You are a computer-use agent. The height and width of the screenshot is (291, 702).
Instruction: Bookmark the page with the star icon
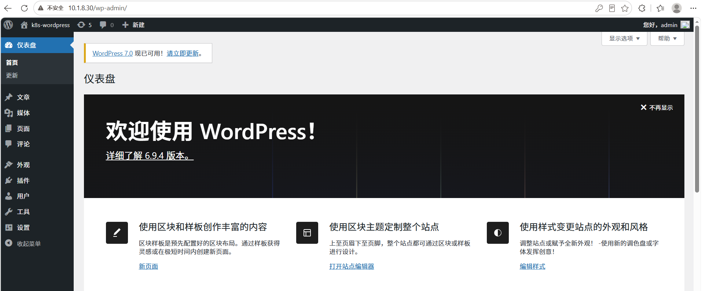[625, 8]
